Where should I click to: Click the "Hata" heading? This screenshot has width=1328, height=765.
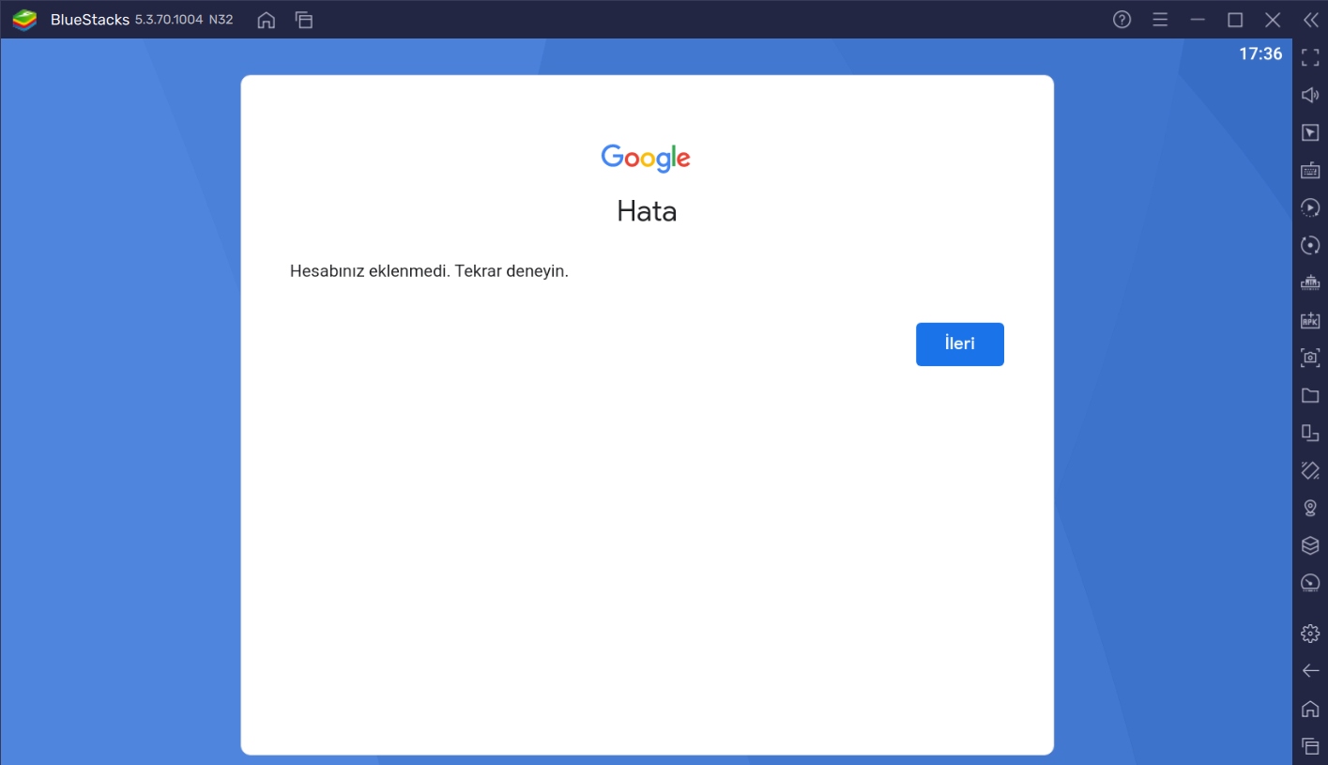pyautogui.click(x=647, y=211)
